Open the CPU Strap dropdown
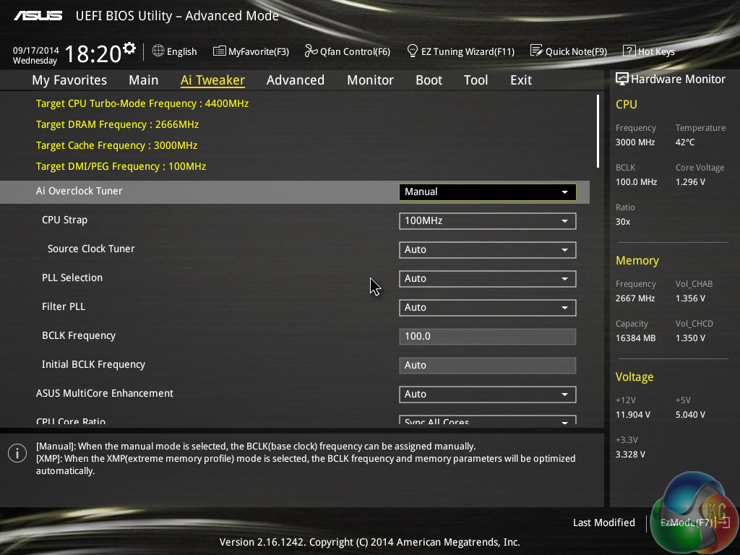740x555 pixels. [x=487, y=221]
